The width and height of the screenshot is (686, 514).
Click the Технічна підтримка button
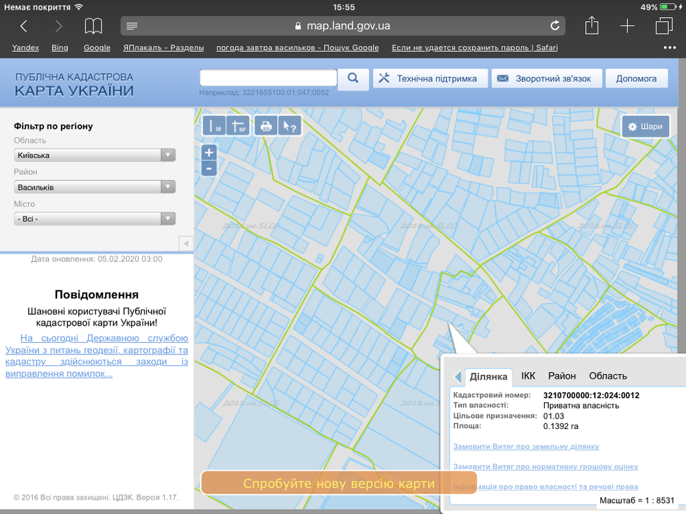pos(429,78)
